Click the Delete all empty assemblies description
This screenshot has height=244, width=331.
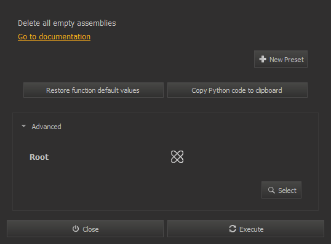67,23
